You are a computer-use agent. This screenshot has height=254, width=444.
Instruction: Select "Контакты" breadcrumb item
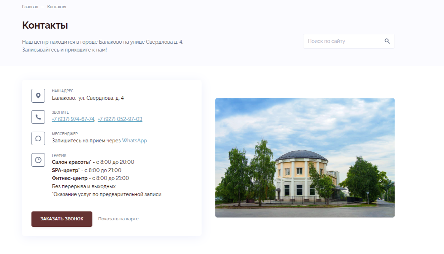pos(57,7)
